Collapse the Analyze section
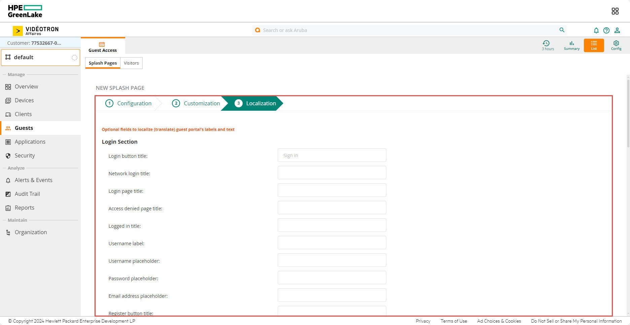 [x=15, y=168]
